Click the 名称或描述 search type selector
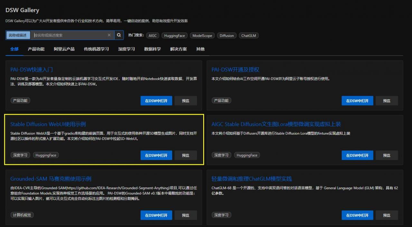Image resolution: width=412 pixels, height=227 pixels. click(18, 35)
